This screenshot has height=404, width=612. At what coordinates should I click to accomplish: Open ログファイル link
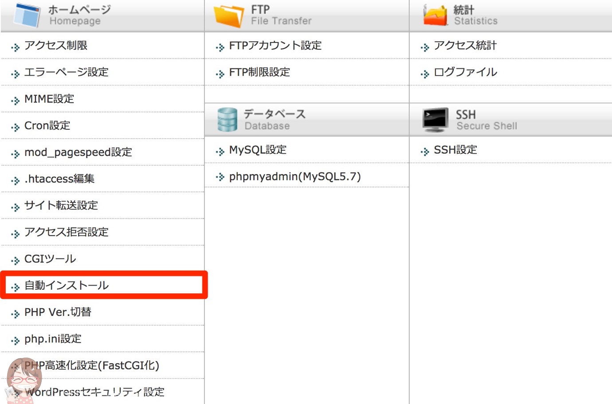465,72
